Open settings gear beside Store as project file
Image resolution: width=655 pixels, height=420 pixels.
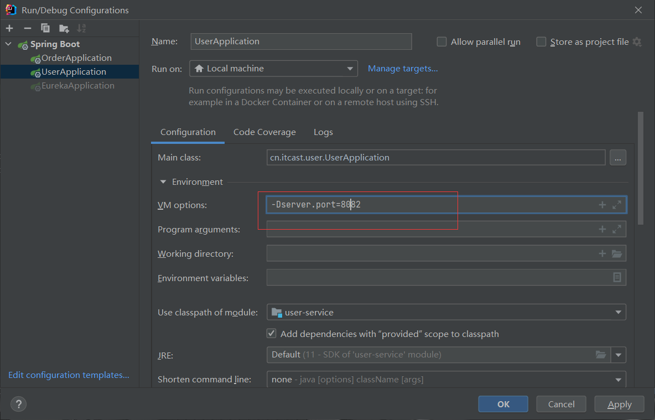pyautogui.click(x=637, y=42)
